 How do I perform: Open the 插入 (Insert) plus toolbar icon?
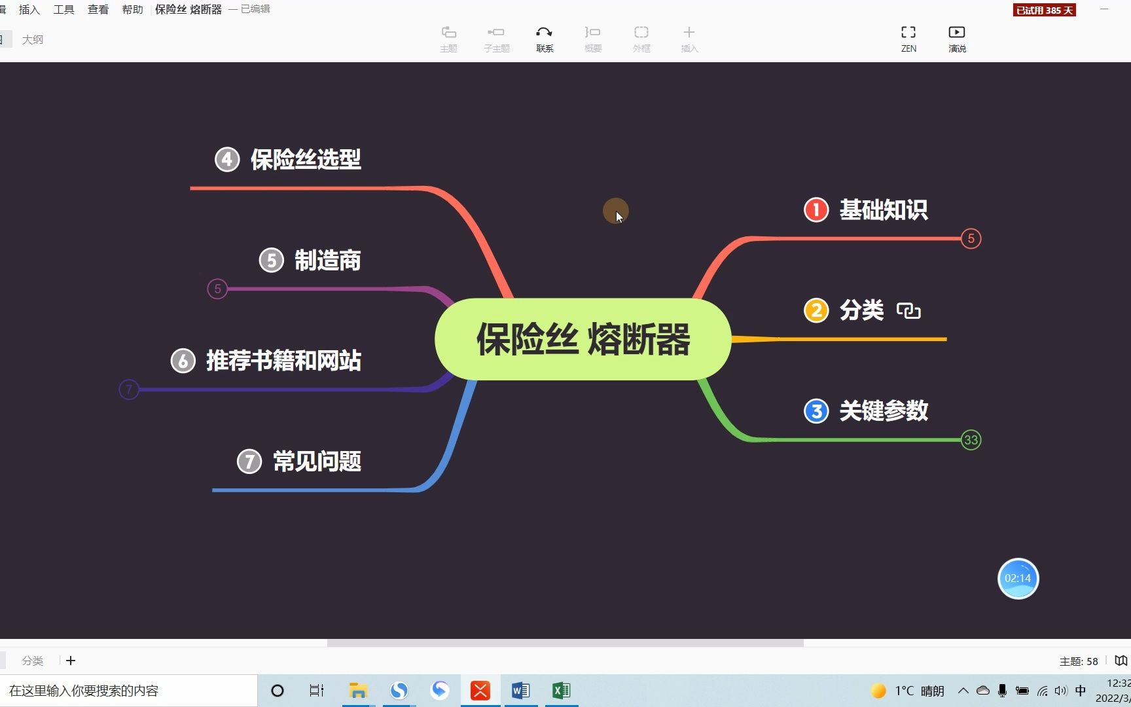[689, 39]
